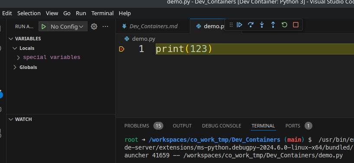354x163 pixels.
Task: Click the Step Over debug icon
Action: coord(250,25)
